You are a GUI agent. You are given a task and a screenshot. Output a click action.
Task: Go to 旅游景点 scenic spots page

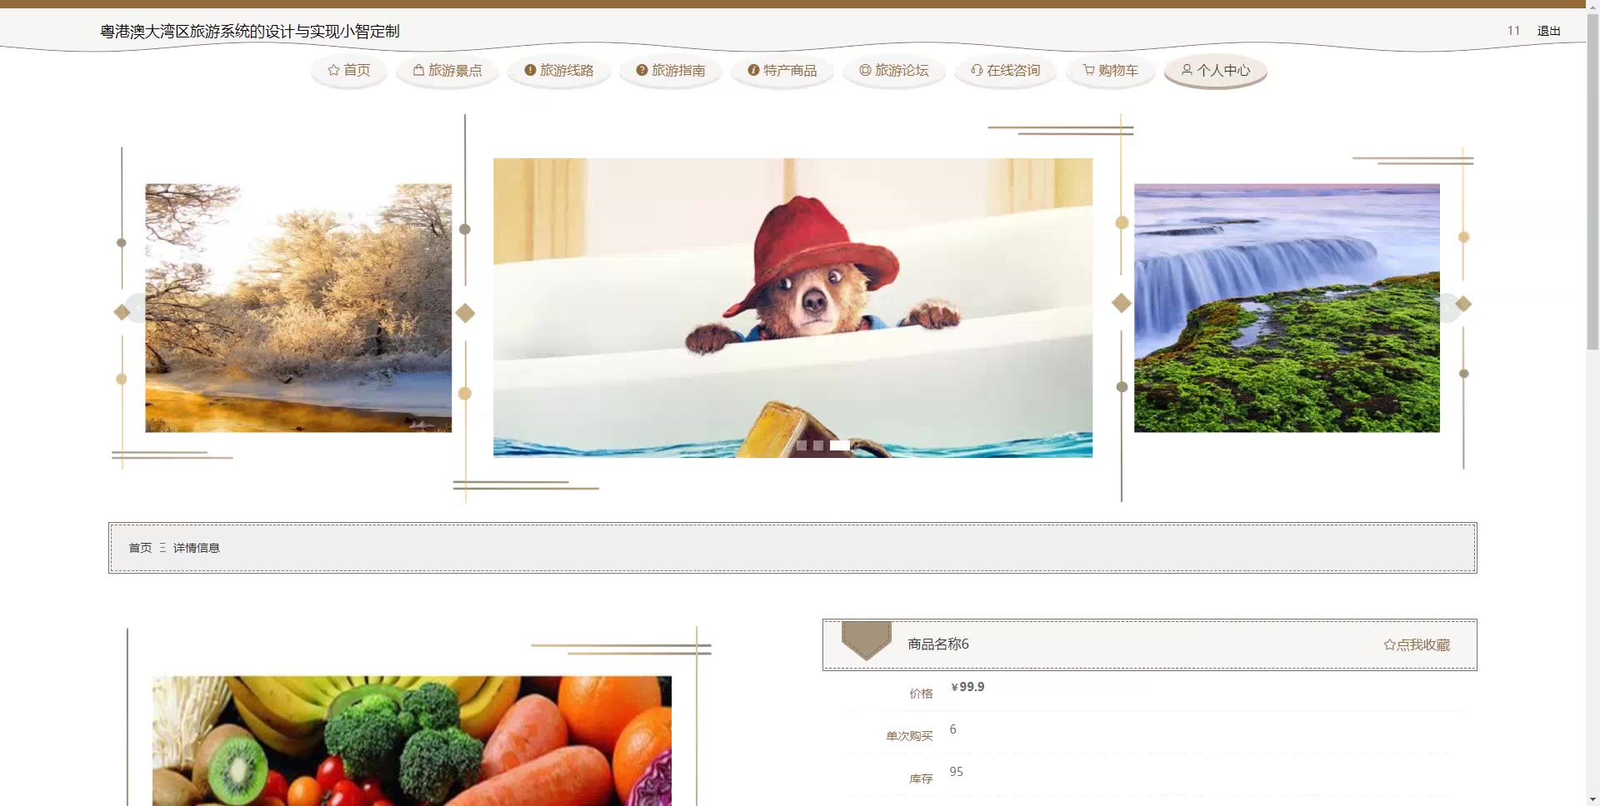click(x=447, y=71)
